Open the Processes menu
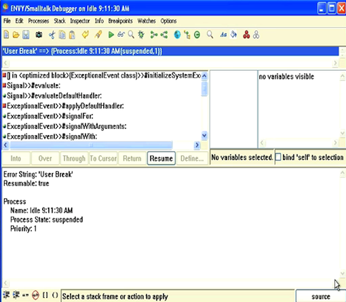 click(x=39, y=21)
